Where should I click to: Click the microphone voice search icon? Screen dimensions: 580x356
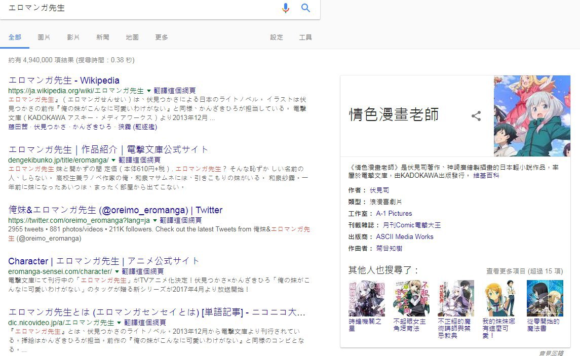point(286,8)
